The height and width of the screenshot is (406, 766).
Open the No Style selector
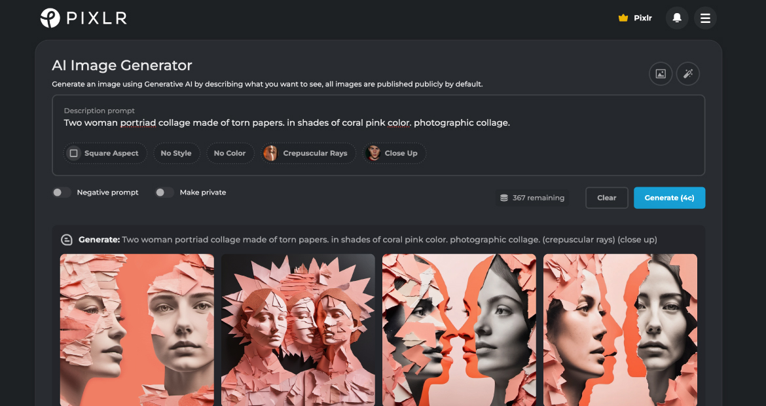(176, 153)
